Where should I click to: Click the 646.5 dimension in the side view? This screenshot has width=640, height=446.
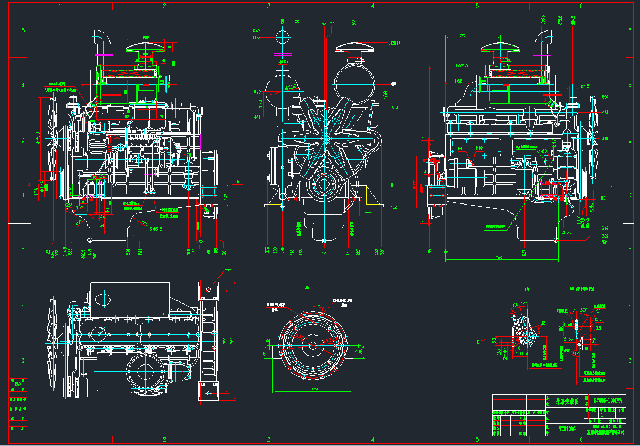coord(156,229)
